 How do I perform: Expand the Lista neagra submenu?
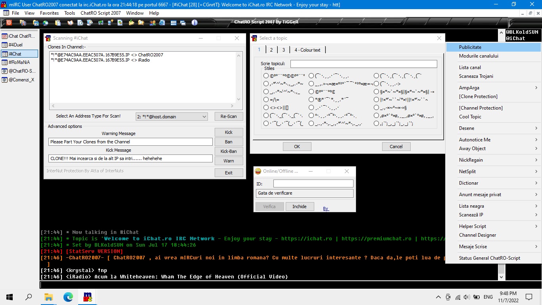click(x=494, y=206)
